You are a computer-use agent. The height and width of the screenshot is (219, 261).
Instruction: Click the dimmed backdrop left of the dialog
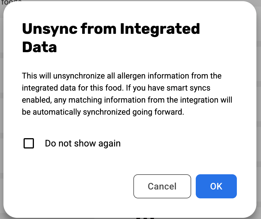(x=1, y=115)
